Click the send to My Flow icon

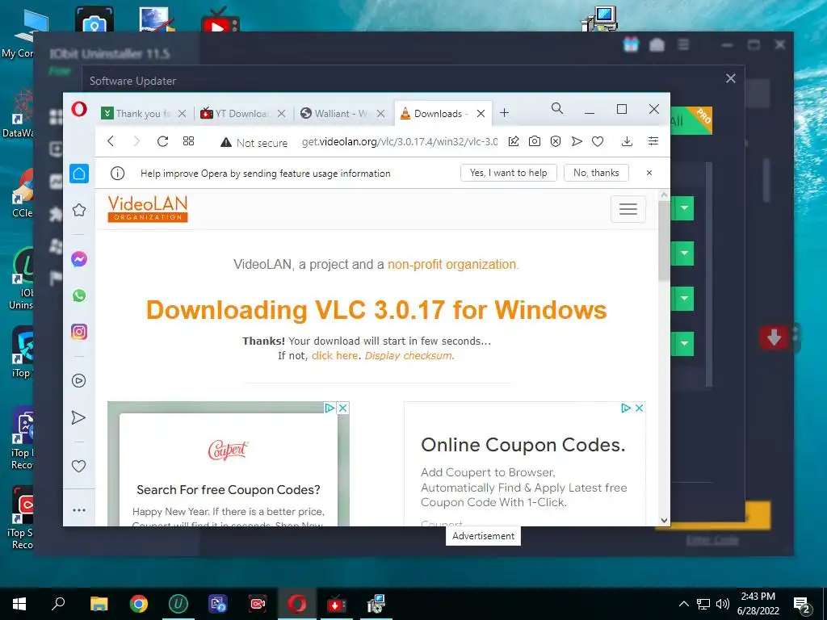coord(577,141)
